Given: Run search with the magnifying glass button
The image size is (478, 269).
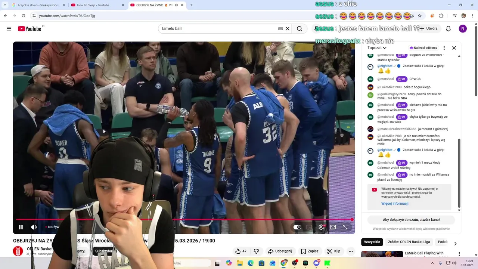Looking at the screenshot, I should coord(299,29).
